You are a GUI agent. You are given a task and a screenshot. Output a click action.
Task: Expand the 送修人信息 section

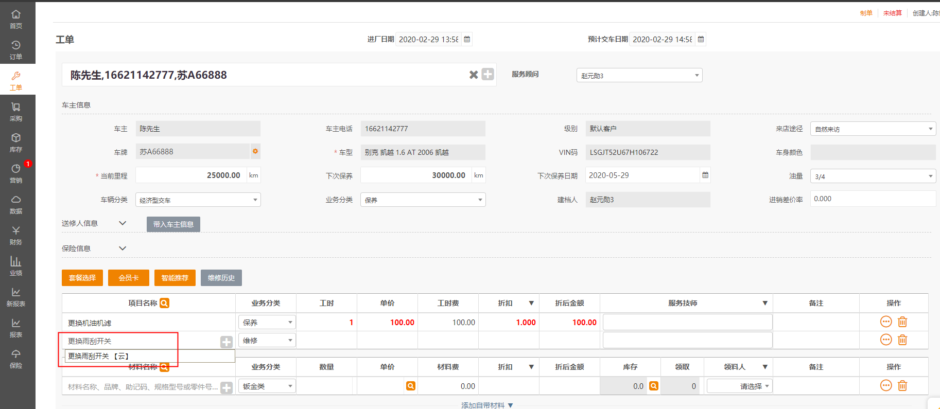123,223
